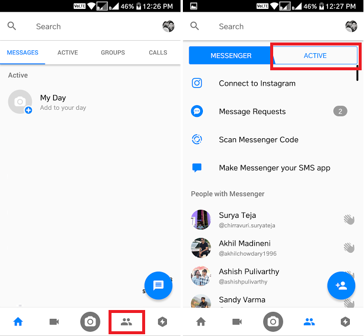Open profile picture in left screen header
The width and height of the screenshot is (364, 336).
(x=168, y=26)
